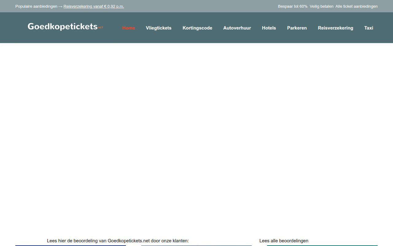Open the Hotels section
Screen dimensions: 393x246
[x=269, y=28]
